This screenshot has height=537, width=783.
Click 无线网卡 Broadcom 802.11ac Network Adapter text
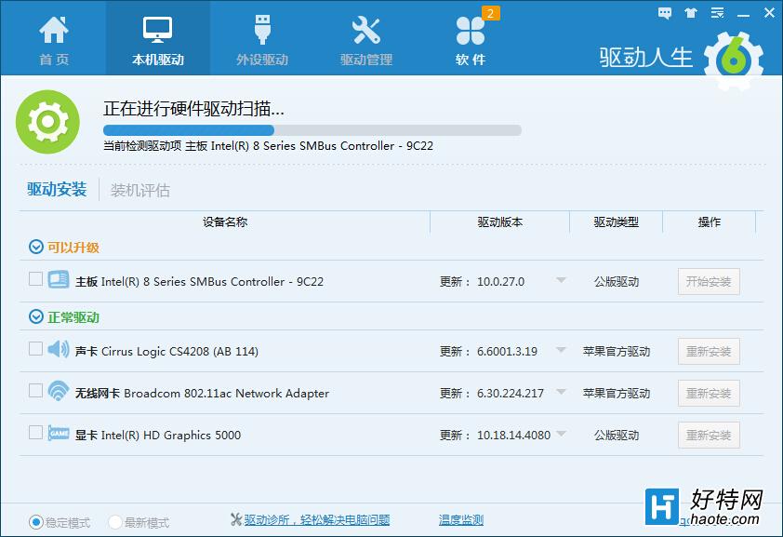click(202, 394)
